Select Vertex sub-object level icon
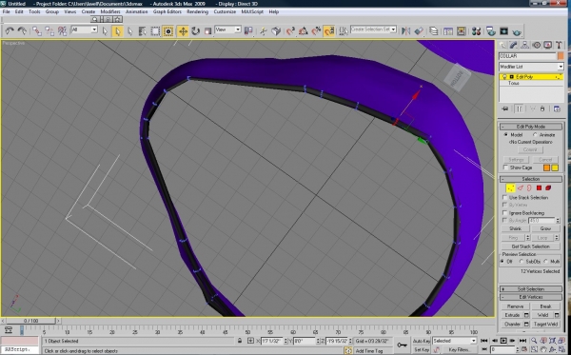 click(510, 187)
